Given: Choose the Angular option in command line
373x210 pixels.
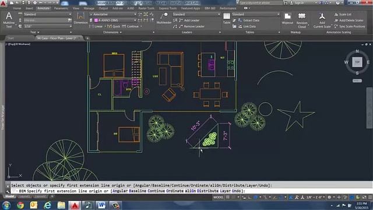Looking at the screenshot, I should [121, 191].
